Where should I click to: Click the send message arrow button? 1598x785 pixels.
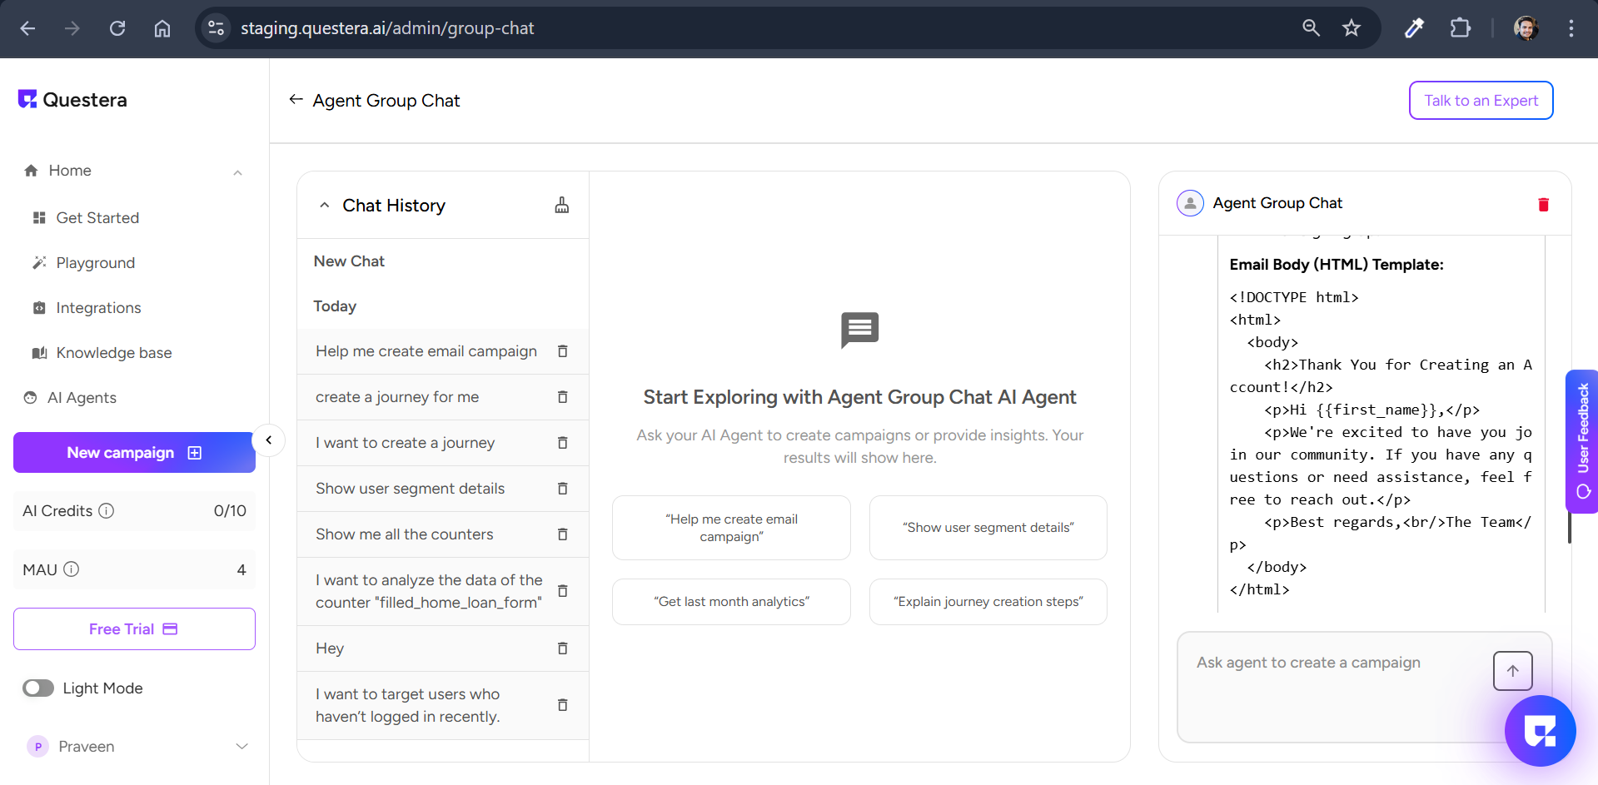[x=1512, y=670]
